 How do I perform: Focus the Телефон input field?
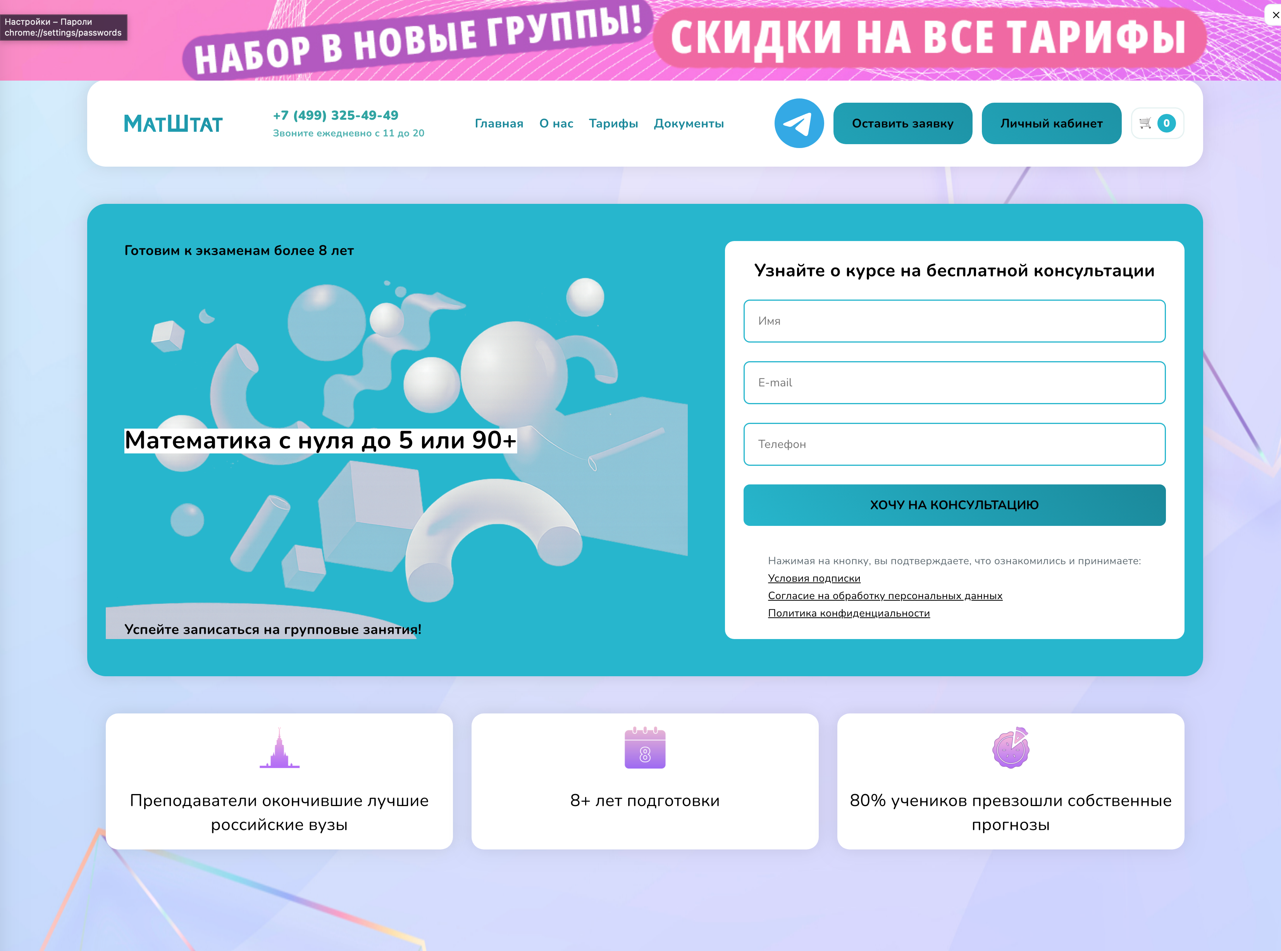pyautogui.click(x=954, y=444)
